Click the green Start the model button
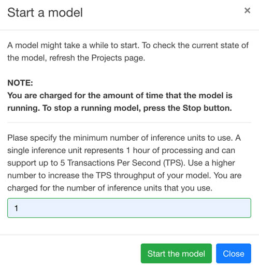The image size is (259, 267). click(176, 254)
